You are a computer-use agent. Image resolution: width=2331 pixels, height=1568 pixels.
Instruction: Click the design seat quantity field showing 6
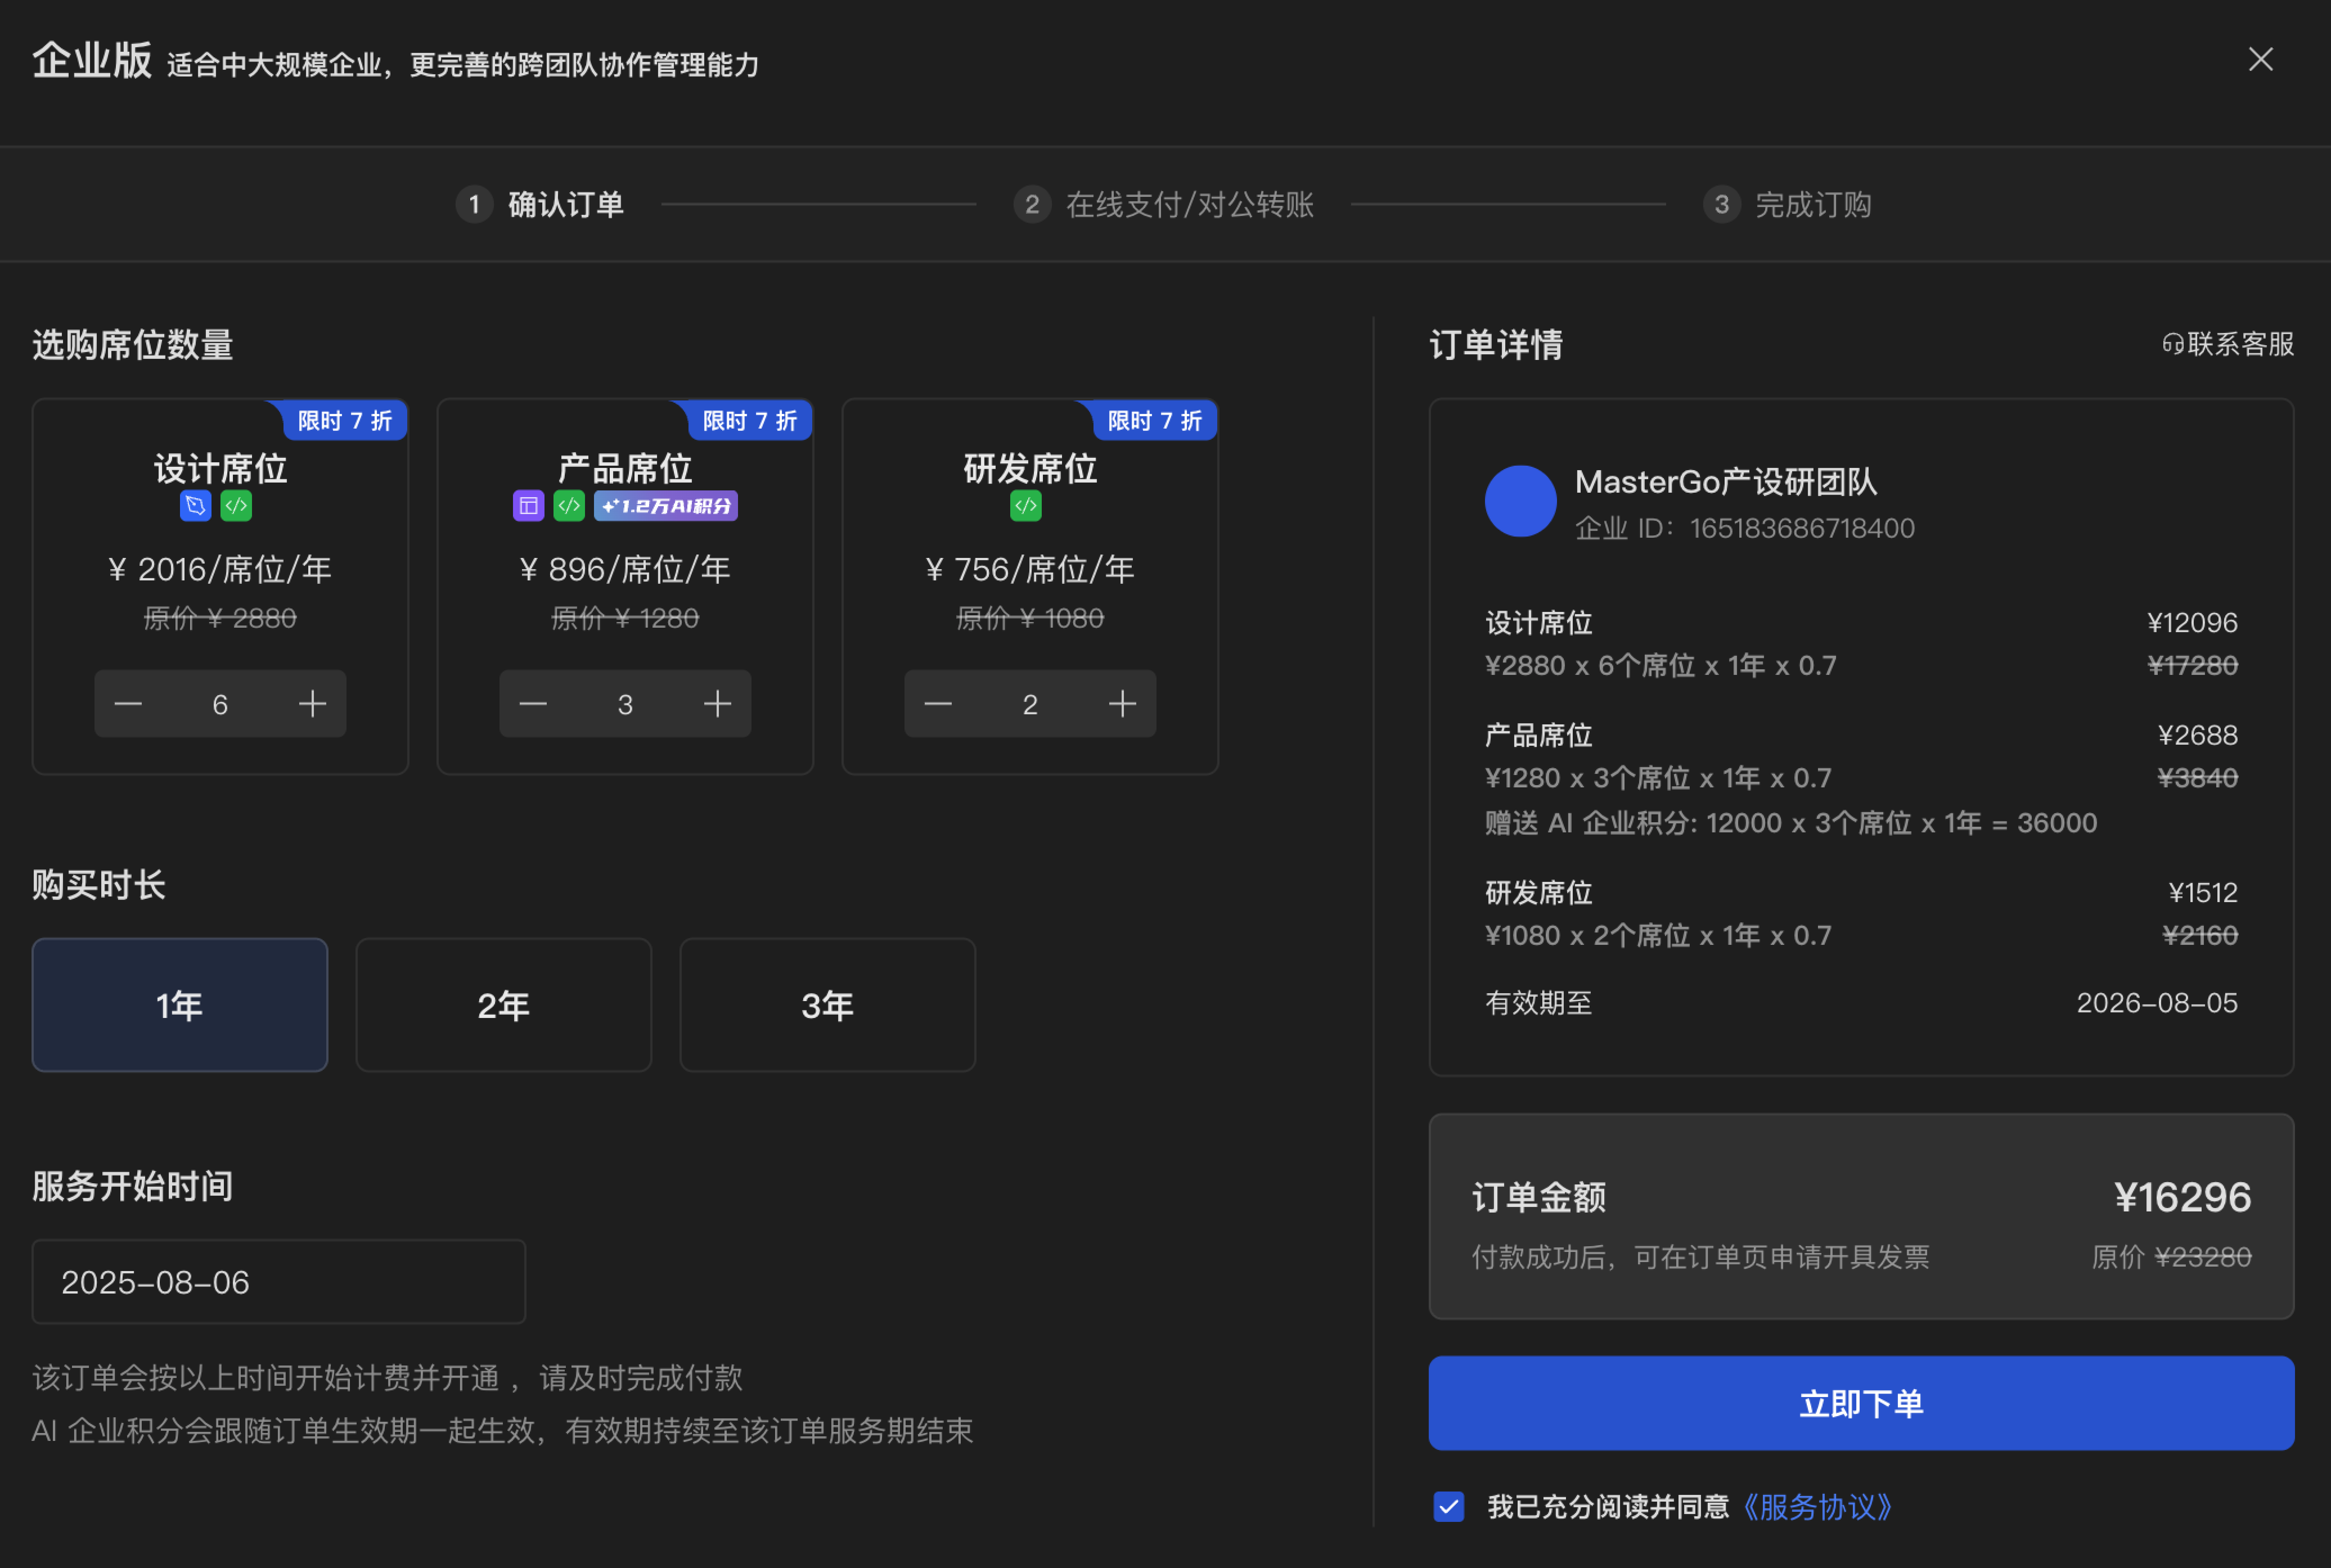click(x=220, y=704)
